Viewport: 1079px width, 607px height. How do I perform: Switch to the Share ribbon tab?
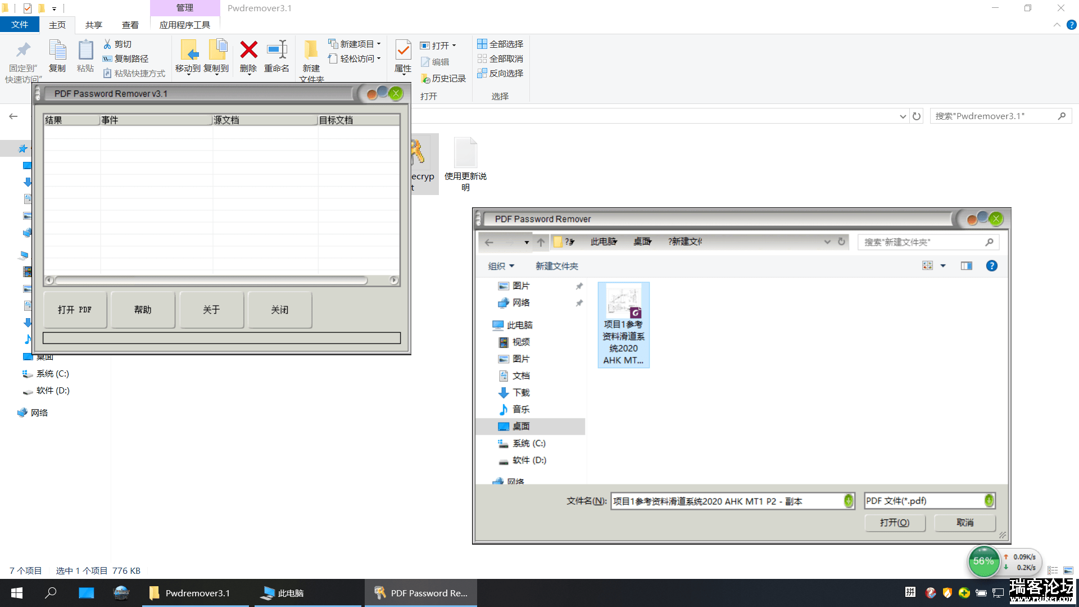coord(94,25)
